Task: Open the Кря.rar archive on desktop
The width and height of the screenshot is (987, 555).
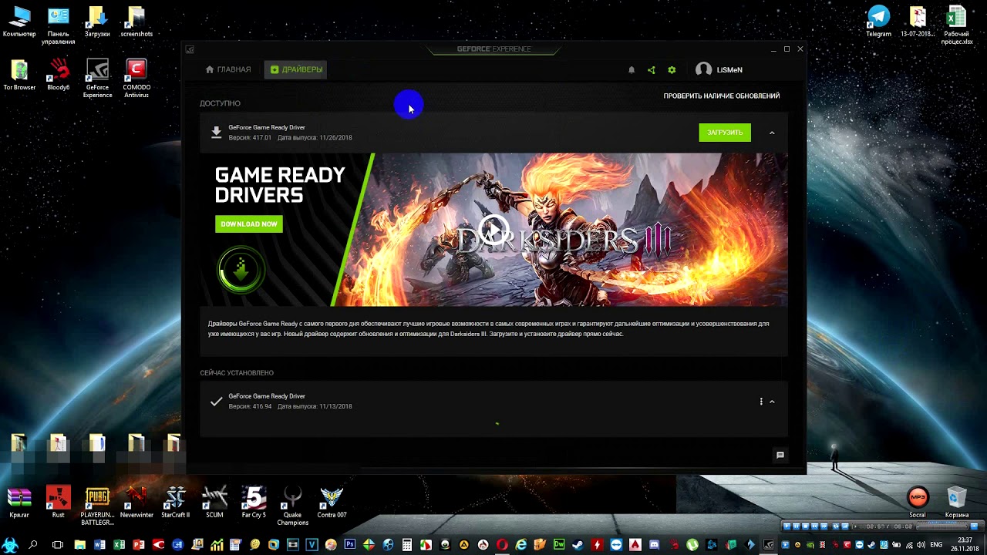Action: point(19,502)
